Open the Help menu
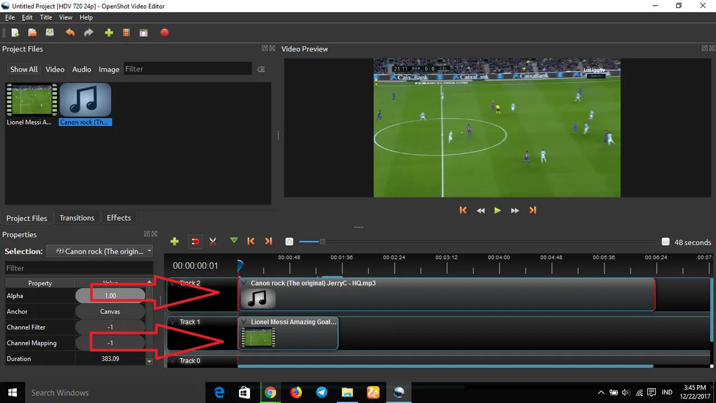The image size is (716, 403). click(x=86, y=17)
